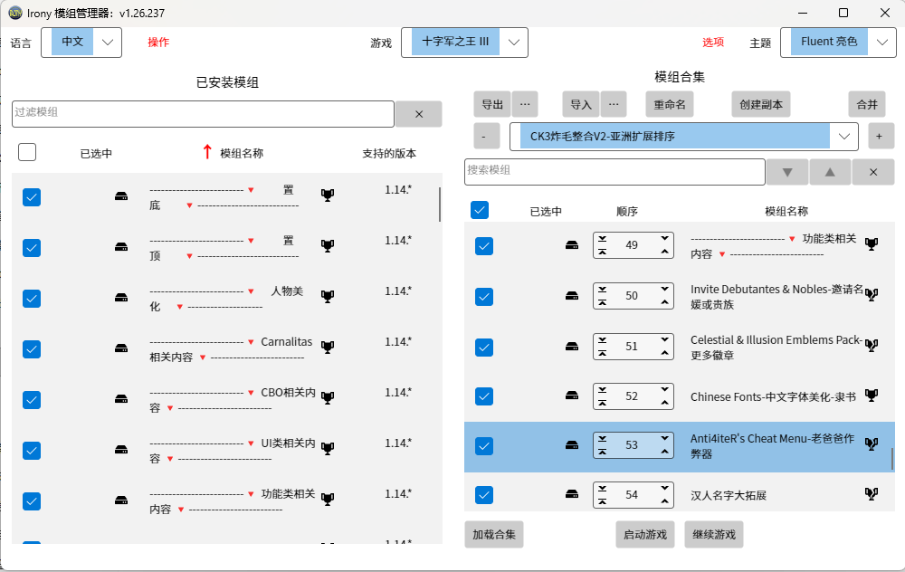
Task: Click the trophy icon for Celestial & Illusion Emblems Pack
Action: click(872, 345)
